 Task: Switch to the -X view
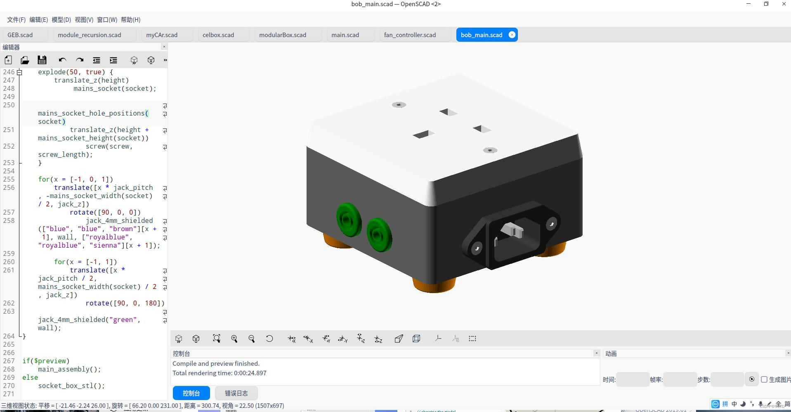point(308,339)
